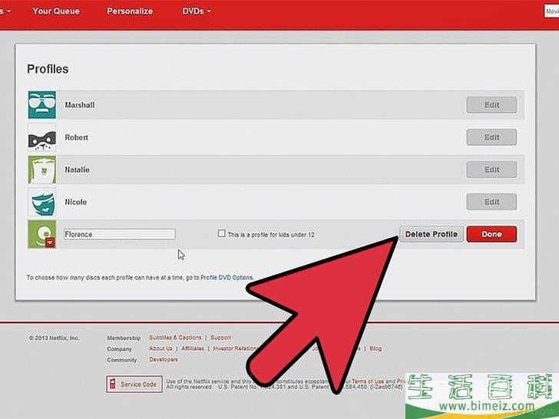Click the 'Company' footer label

pos(120,349)
